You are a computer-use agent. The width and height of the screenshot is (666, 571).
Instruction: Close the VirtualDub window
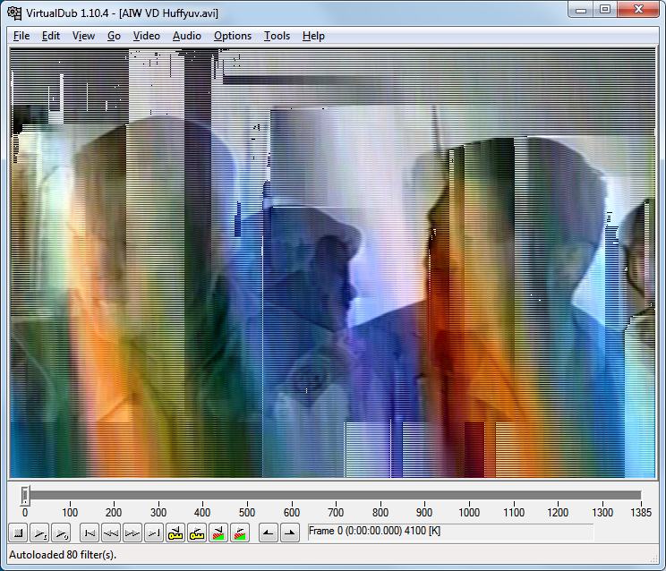(638, 9)
